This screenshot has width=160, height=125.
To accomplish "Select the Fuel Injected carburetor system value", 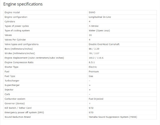I will click(x=96, y=99).
